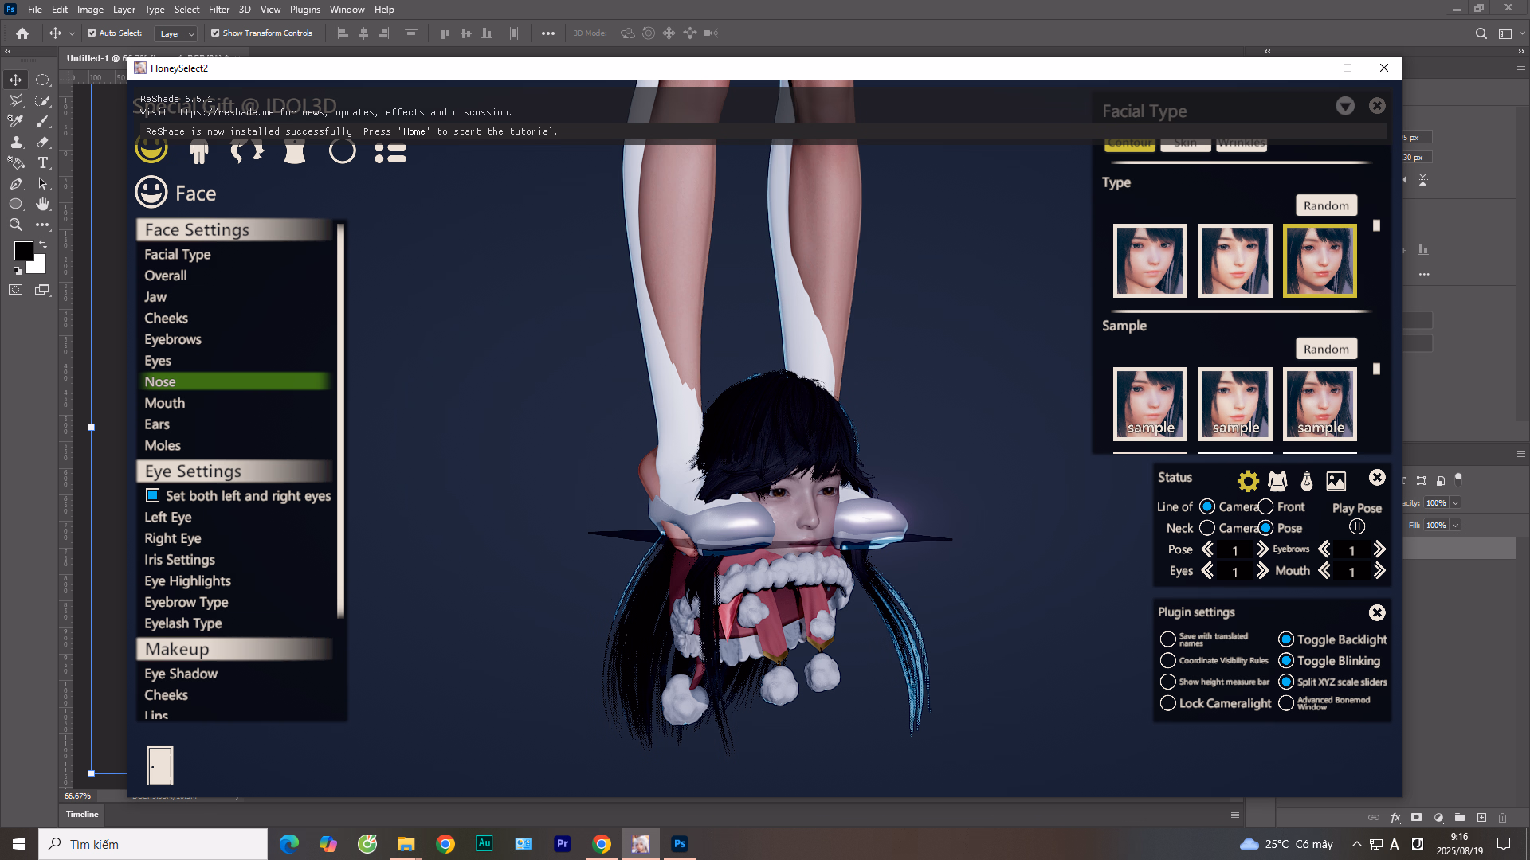
Task: Choose the first Sample face thumbnail
Action: point(1150,404)
